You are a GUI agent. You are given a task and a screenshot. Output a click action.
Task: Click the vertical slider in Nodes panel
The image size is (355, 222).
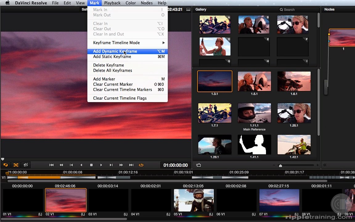[326, 87]
